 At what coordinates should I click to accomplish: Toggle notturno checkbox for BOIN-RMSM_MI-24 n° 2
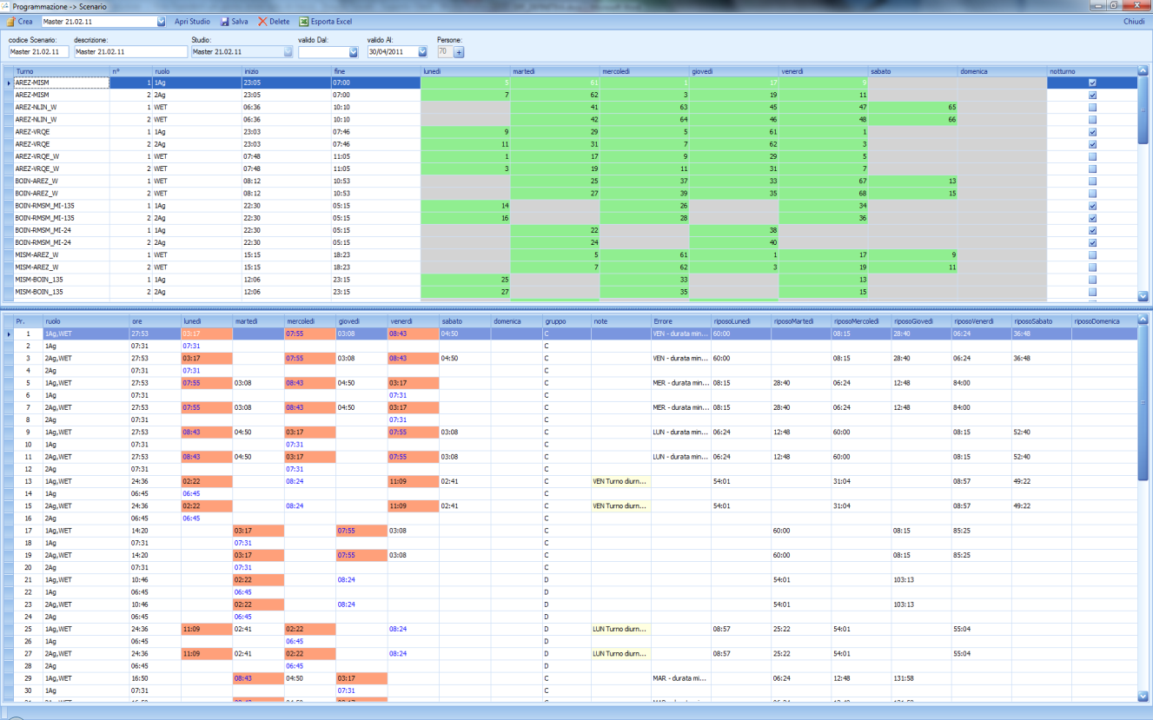tap(1092, 242)
